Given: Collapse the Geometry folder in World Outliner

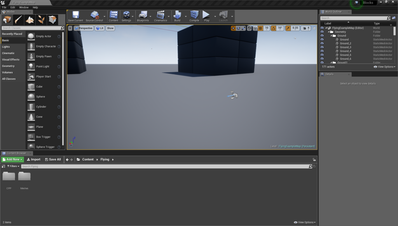Looking at the screenshot, I should [328, 32].
